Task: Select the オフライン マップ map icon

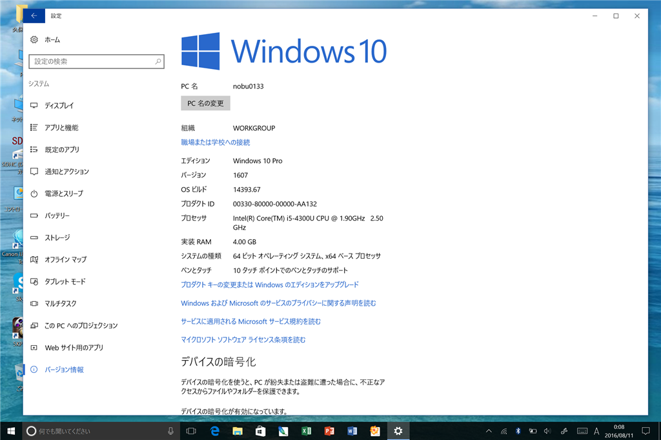Action: point(34,259)
